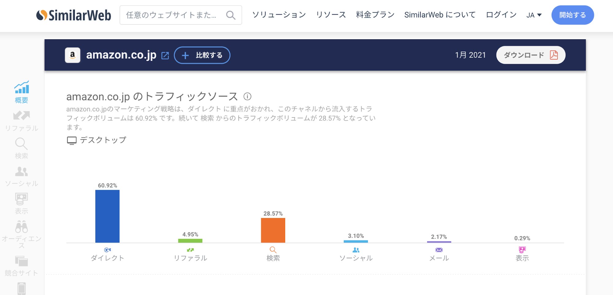The height and width of the screenshot is (295, 613).
Task: Click the blue ダイレクト bar
Action: tap(107, 216)
